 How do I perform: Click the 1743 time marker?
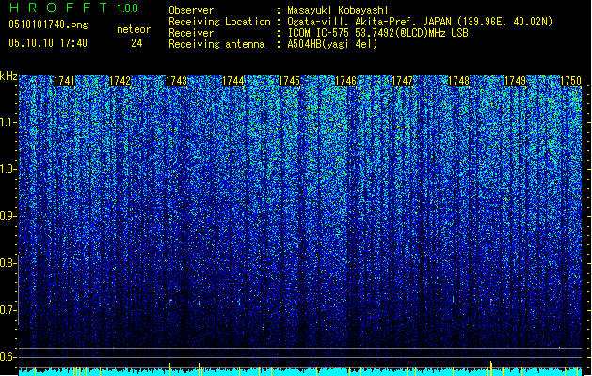point(176,81)
